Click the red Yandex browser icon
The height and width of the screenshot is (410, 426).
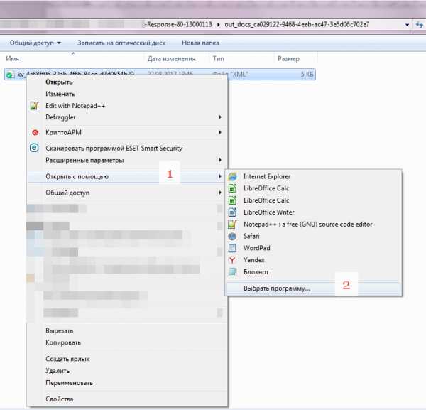pos(232,260)
